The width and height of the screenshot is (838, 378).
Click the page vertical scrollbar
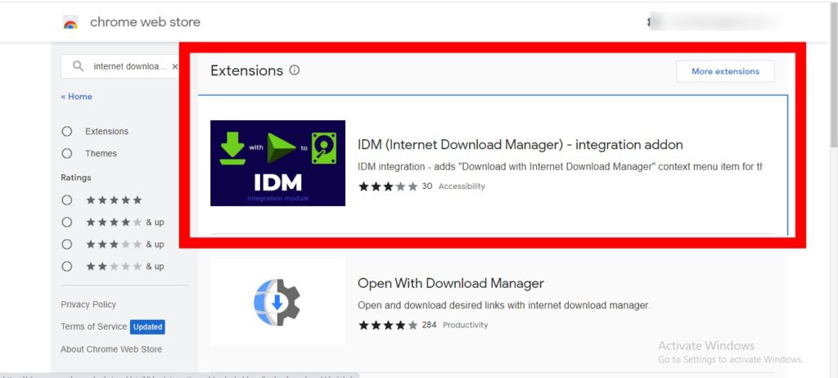click(834, 74)
